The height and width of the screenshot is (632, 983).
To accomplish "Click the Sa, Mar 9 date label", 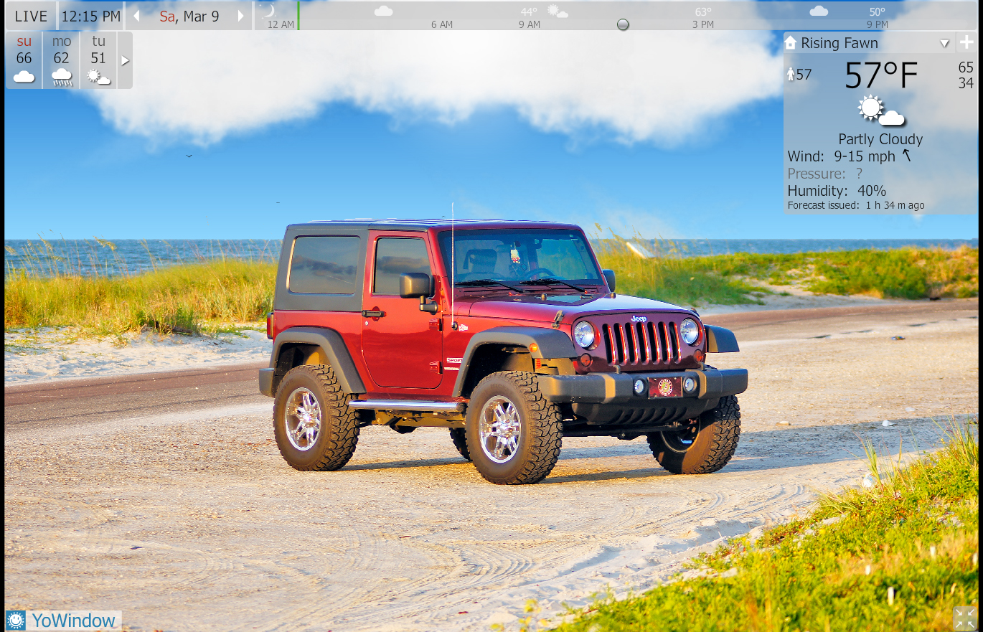I will (189, 16).
